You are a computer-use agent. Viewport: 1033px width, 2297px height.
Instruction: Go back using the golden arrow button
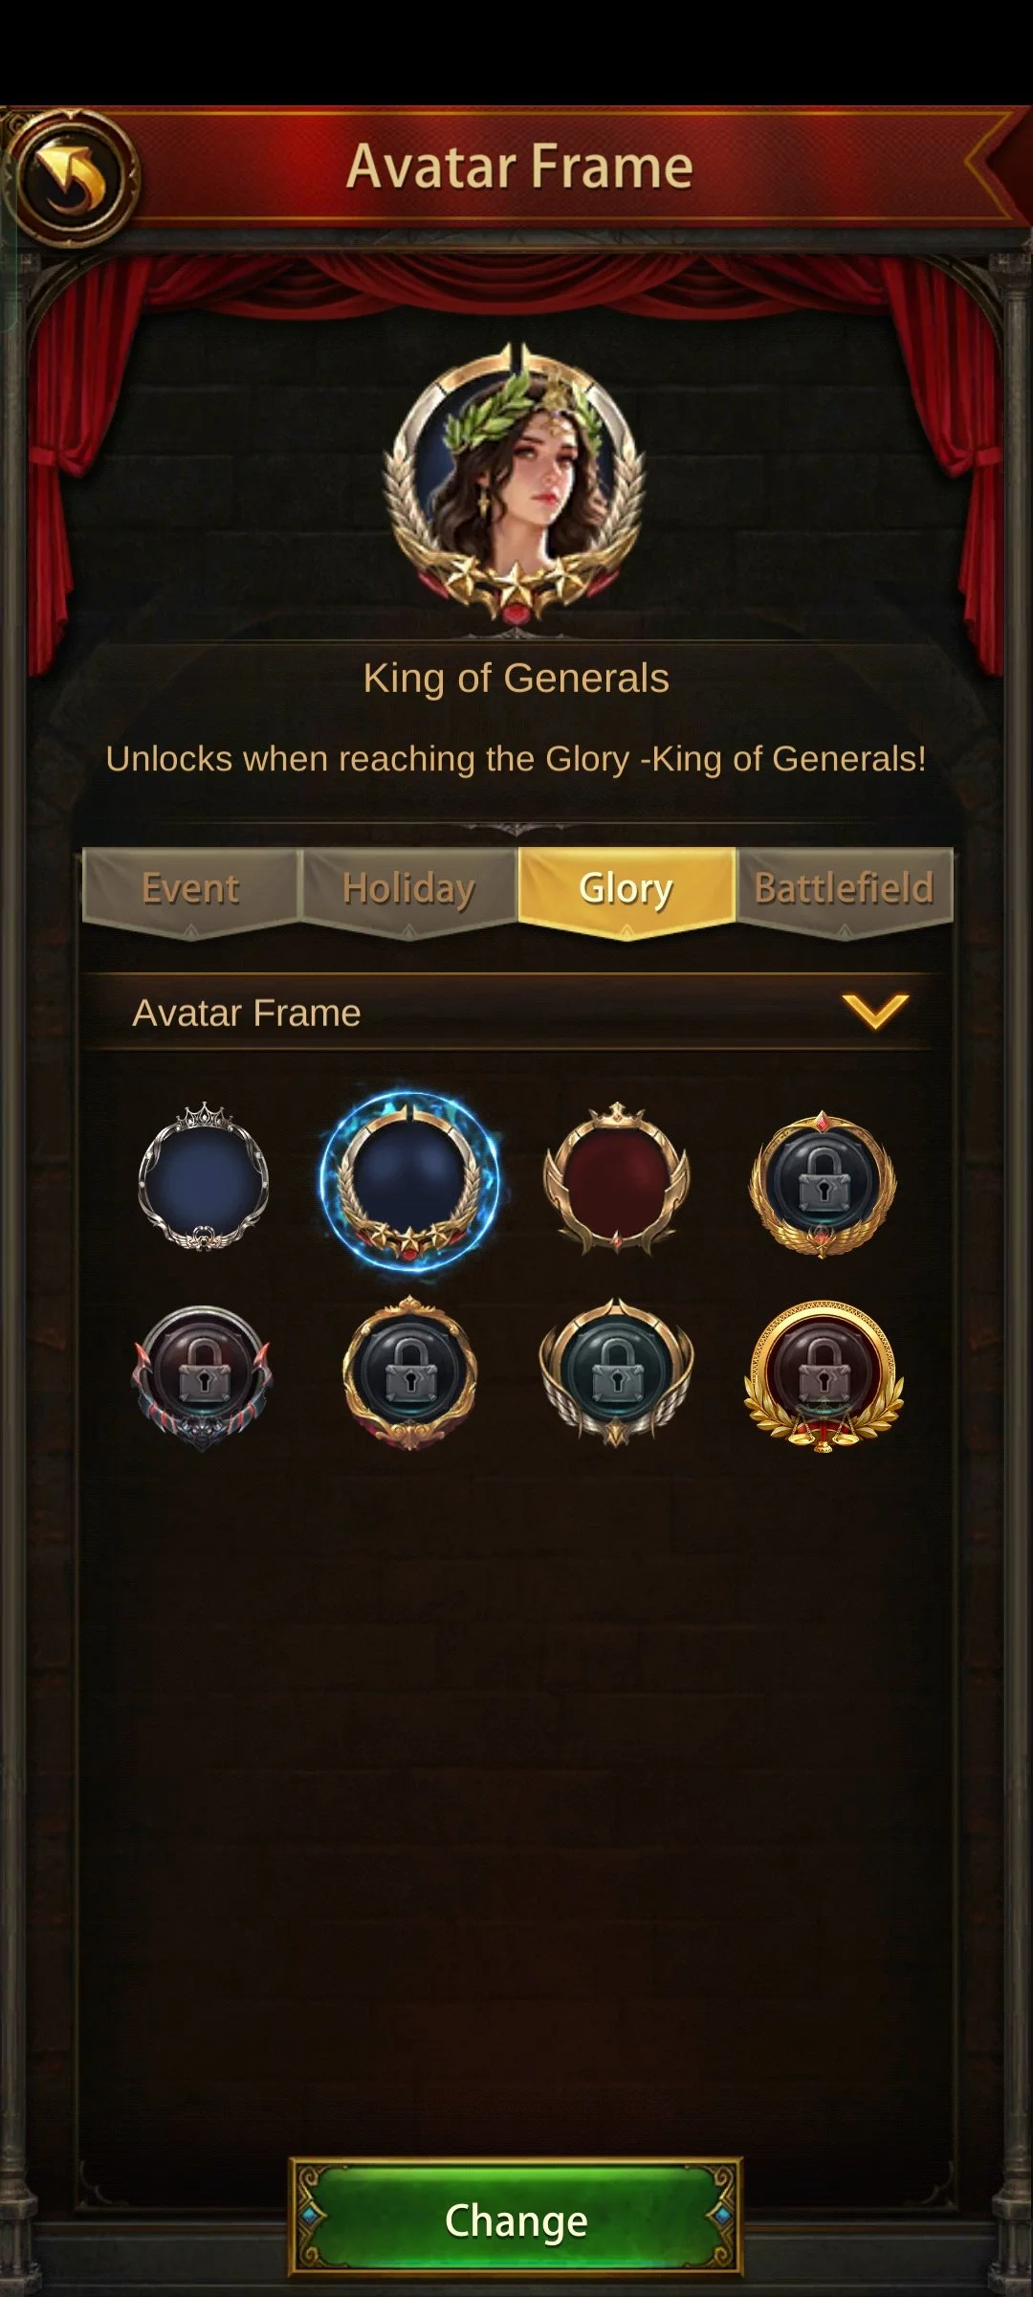click(x=72, y=177)
